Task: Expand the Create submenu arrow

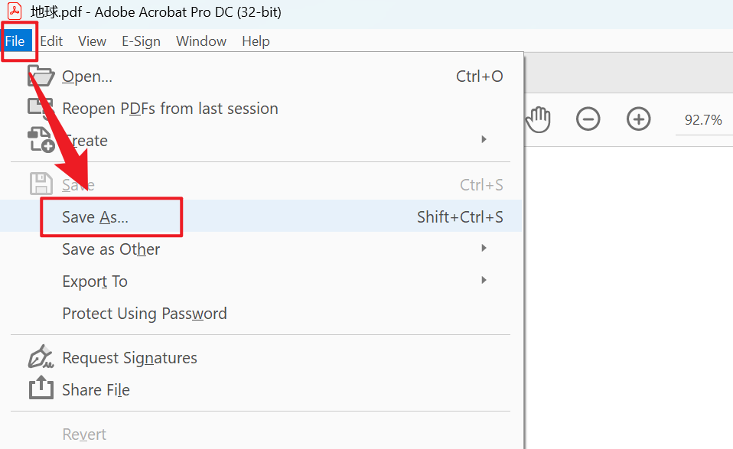Action: tap(484, 139)
